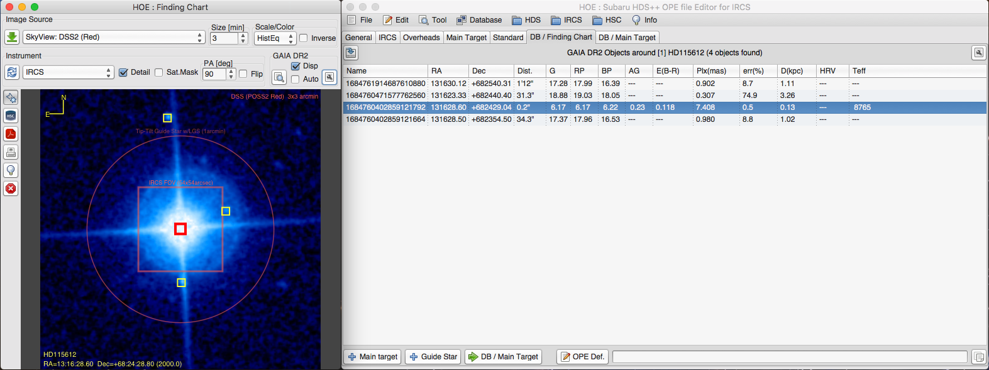
Task: Open the Database menu
Action: 479,20
